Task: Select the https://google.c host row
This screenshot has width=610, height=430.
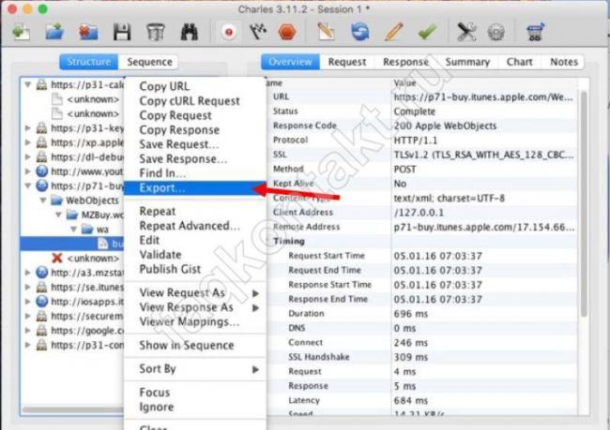Action: coord(72,331)
